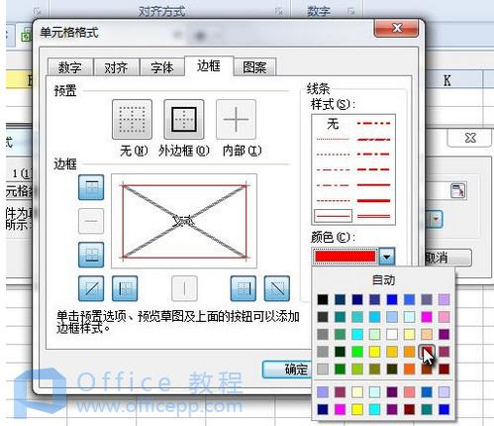Screen dimensions: 494x426
Task: Pick the orange swatch in fourth row
Action: 409,352
